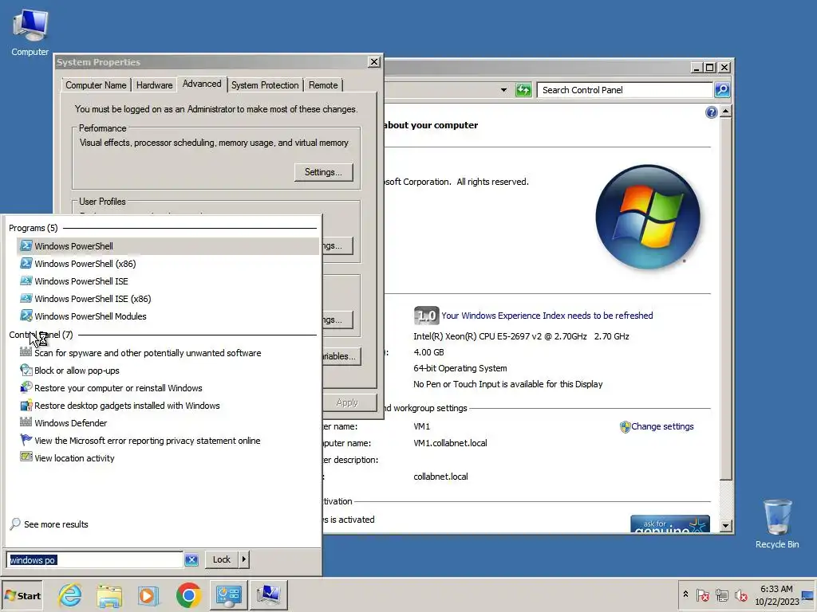Image resolution: width=817 pixels, height=612 pixels.
Task: Clear the Start menu search box
Action: [x=191, y=560]
